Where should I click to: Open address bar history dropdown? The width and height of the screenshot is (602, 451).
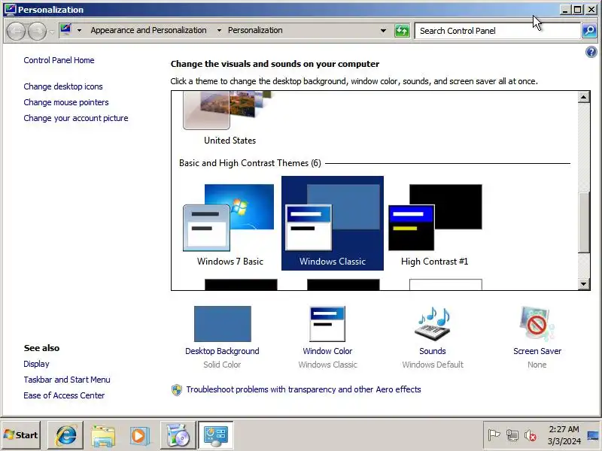tap(383, 31)
